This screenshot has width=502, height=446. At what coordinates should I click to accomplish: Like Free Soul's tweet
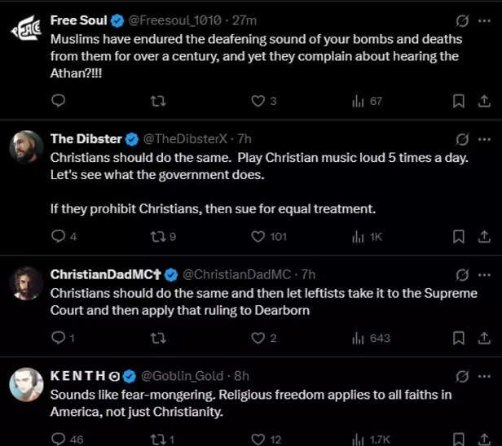coord(258,102)
